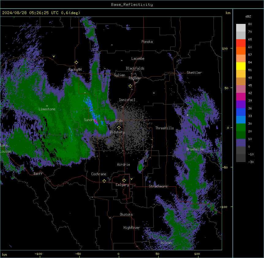Click the yellow diamond marker south of RedDeer
264x258 pixels.
coord(130,86)
